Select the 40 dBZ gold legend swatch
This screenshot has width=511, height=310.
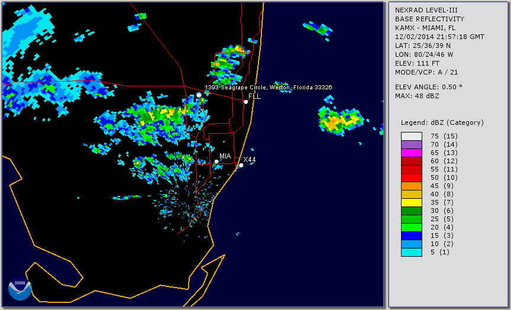412,194
